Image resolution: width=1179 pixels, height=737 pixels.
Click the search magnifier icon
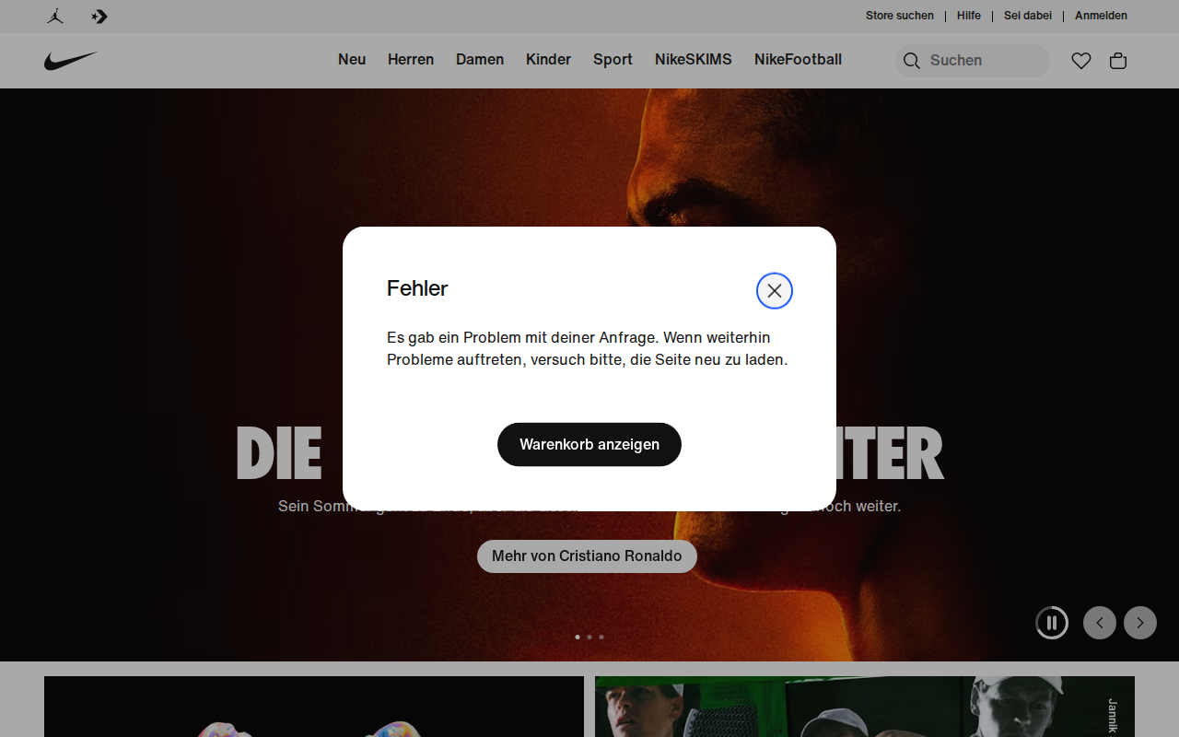click(912, 61)
